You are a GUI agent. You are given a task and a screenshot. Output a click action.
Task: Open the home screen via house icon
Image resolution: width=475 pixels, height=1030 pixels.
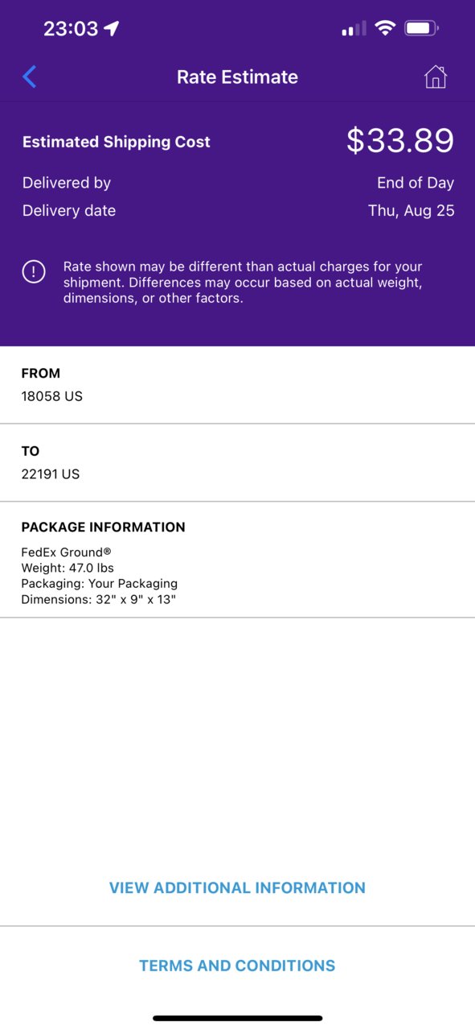click(x=436, y=77)
